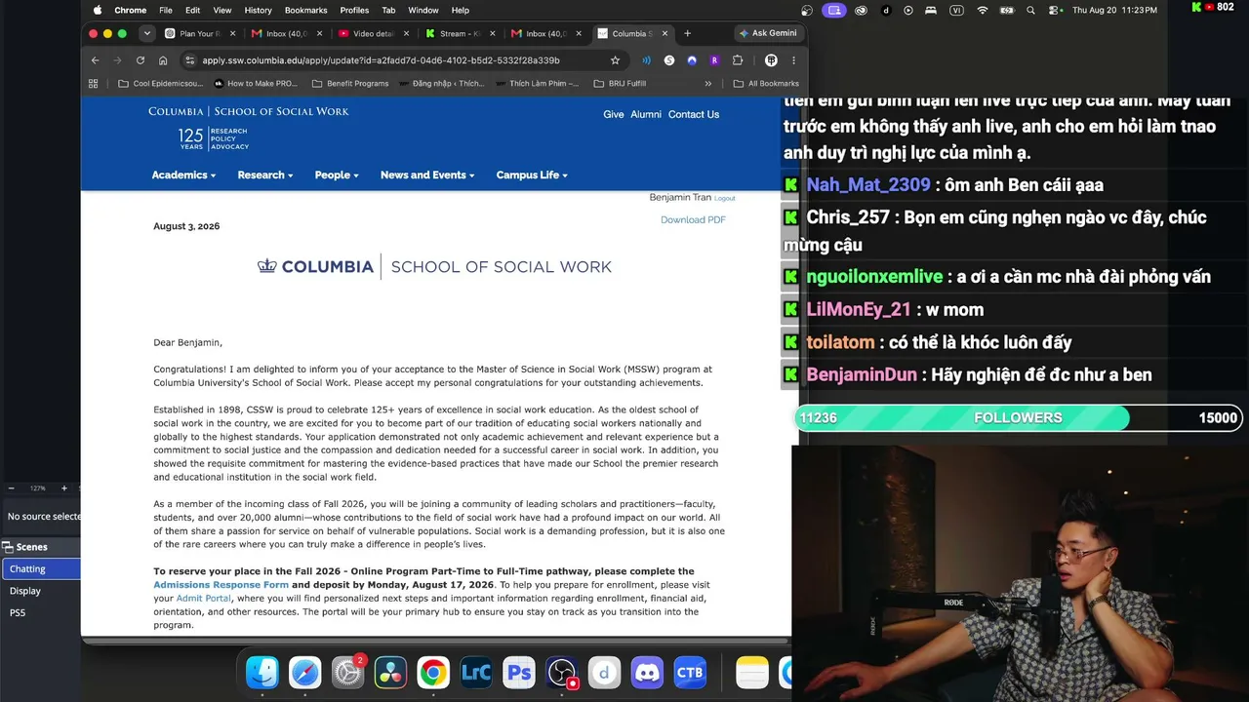Launch Lightroom Classic from the Dock
The height and width of the screenshot is (702, 1249).
click(x=476, y=672)
